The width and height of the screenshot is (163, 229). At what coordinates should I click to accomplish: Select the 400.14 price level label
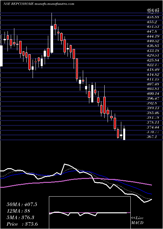(153, 94)
